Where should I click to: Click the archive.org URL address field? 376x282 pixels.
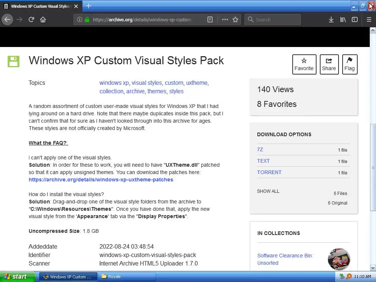[142, 20]
